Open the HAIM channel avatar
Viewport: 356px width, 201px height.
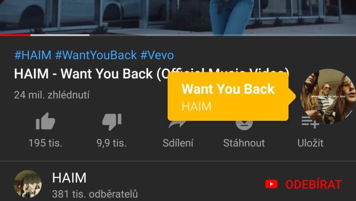point(28,184)
